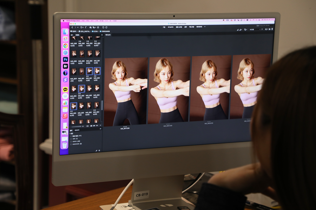Check the two-star rating filter
Viewport: 316px width, 210px height.
pos(71,139)
